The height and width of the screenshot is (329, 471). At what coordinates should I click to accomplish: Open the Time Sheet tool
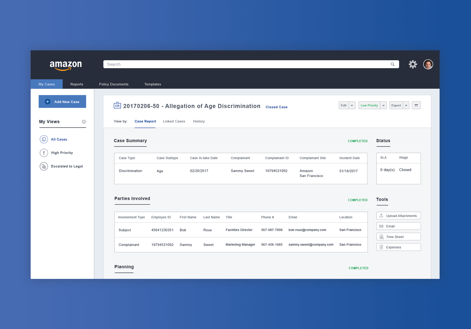tap(398, 237)
